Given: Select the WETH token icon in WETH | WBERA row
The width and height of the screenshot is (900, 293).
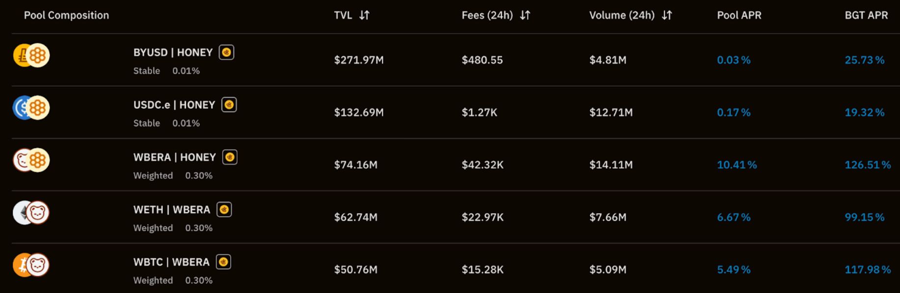Looking at the screenshot, I should pos(20,214).
